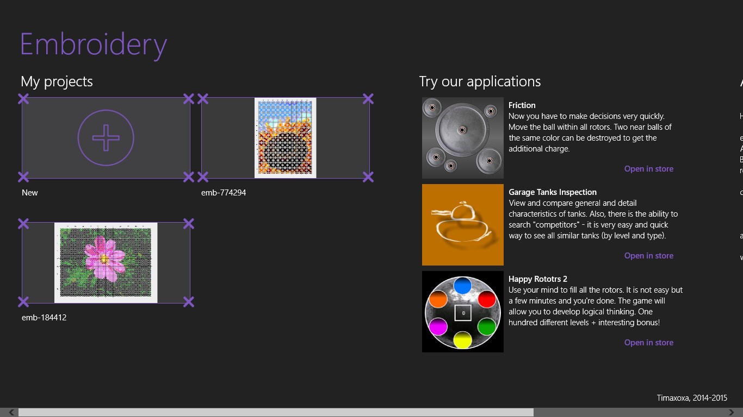Click the Happy Rototrs 2 title text
Viewport: 743px width, 417px height.
pos(538,279)
